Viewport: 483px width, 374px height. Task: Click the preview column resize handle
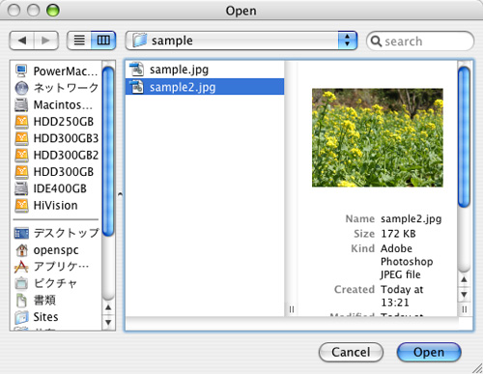pos(465,309)
